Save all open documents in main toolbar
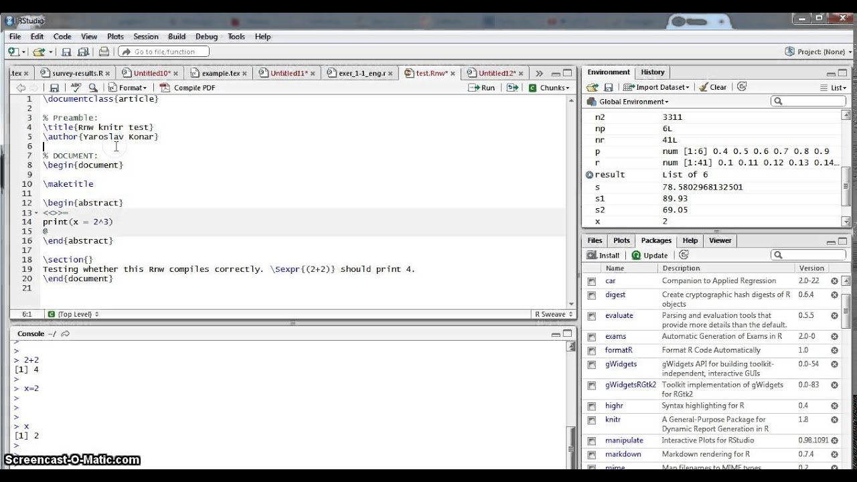Screen dimensions: 857x482 [x=83, y=52]
